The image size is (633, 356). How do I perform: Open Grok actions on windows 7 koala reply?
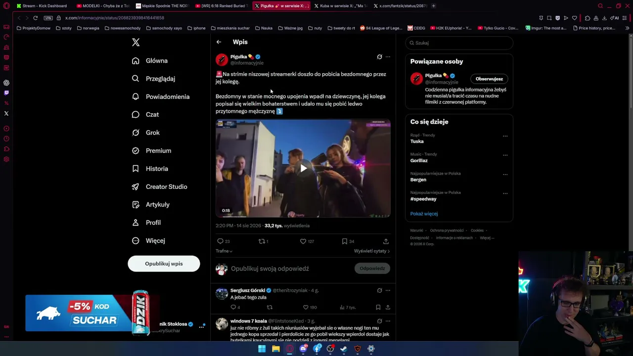(379, 321)
